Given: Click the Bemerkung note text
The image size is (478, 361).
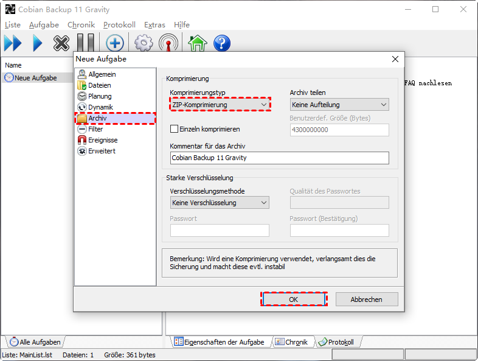Looking at the screenshot, I should click(272, 263).
